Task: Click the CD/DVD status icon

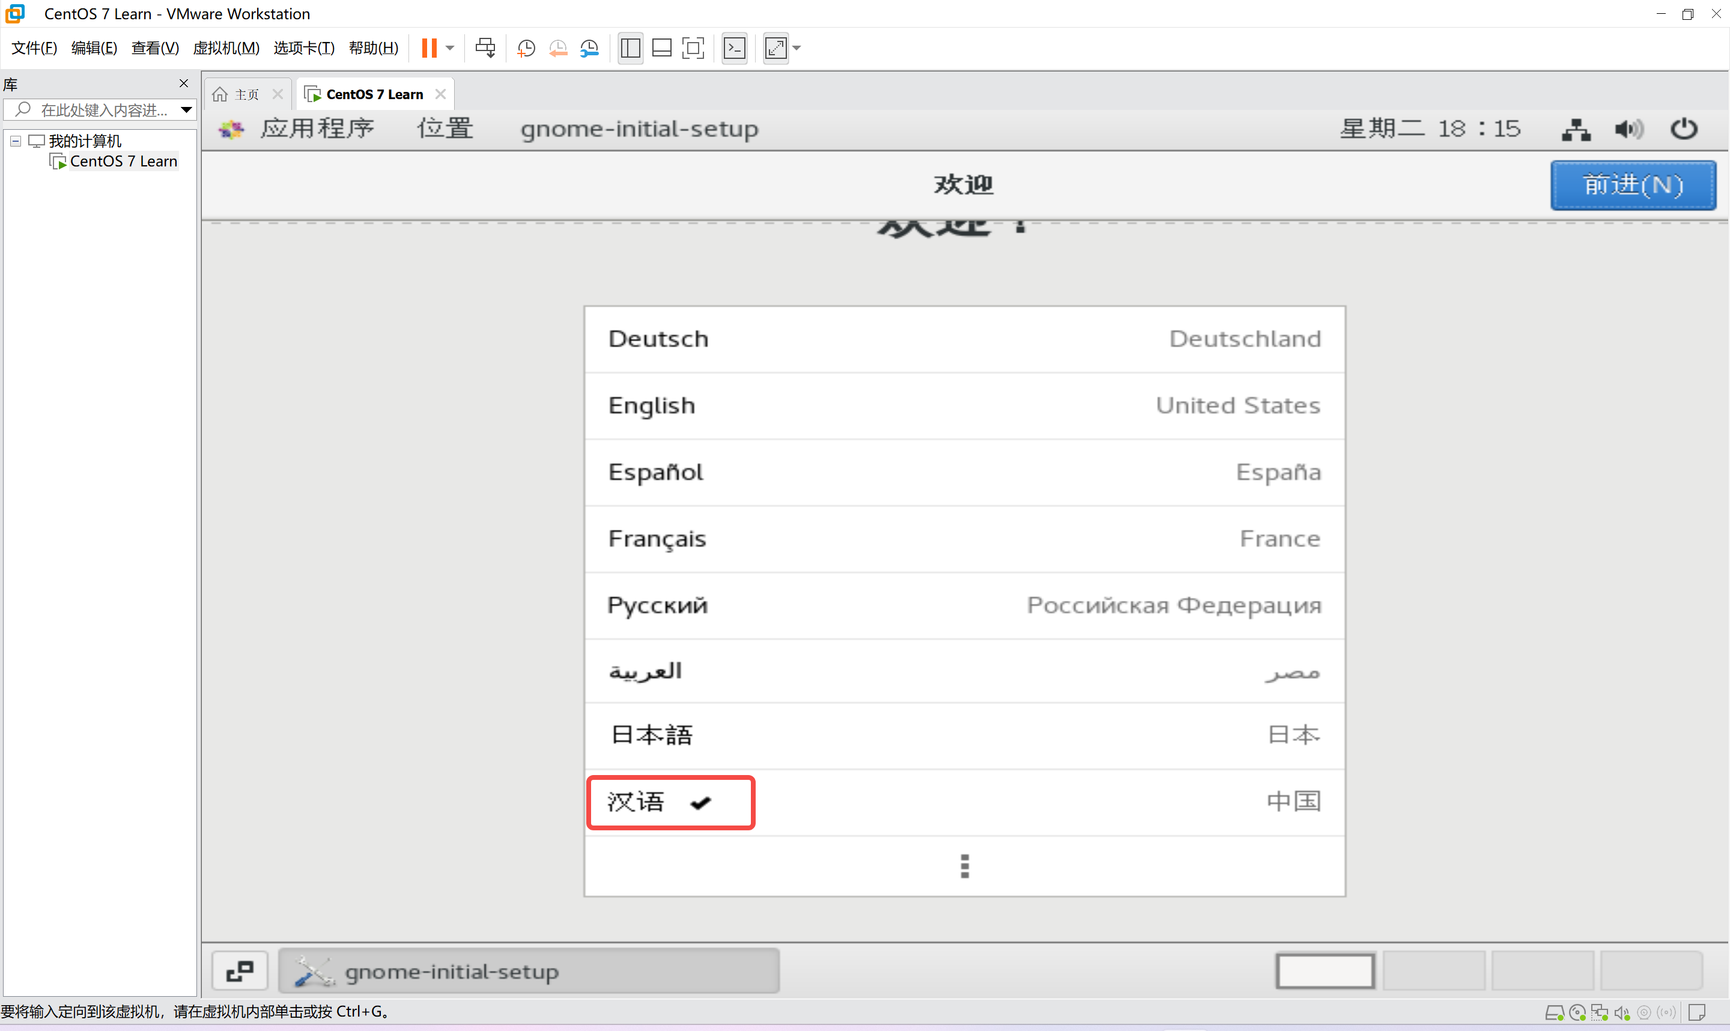Action: point(1577,1014)
